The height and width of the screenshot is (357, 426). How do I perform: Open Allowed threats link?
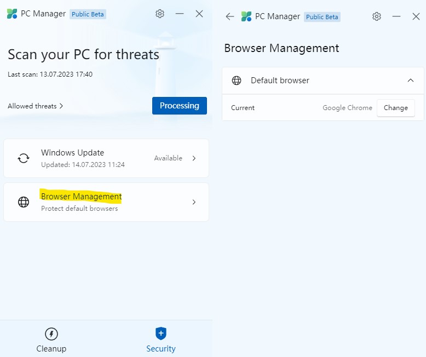click(36, 106)
